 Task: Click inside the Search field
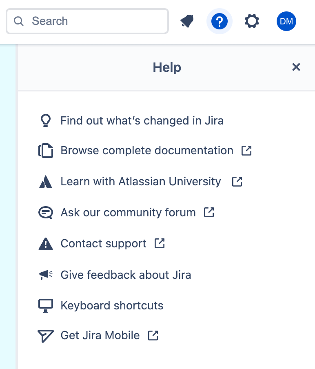[82, 21]
